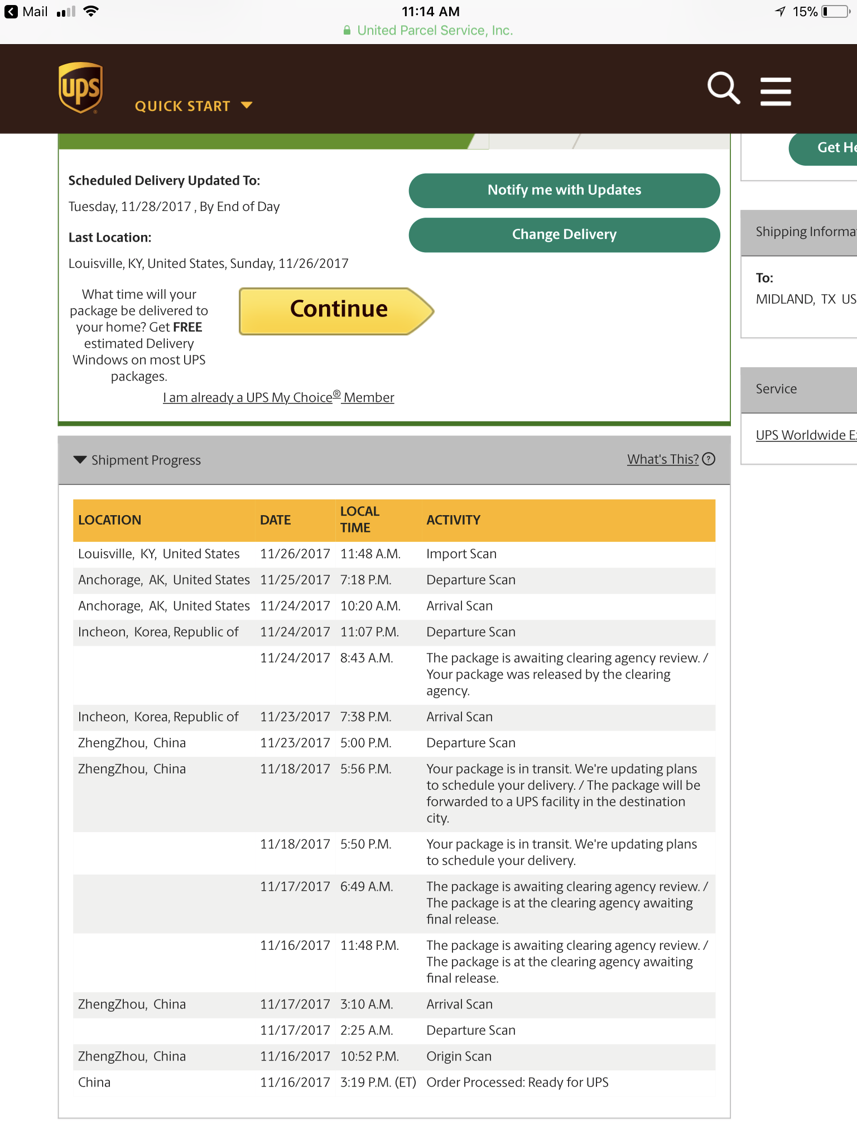This screenshot has width=857, height=1143.
Task: Click the Change Delivery button
Action: pos(564,234)
